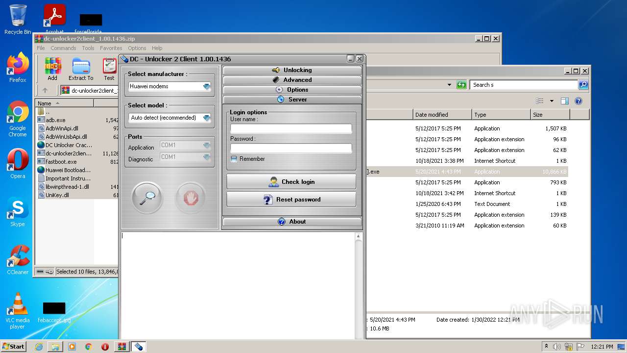Click volume speaker tray icon
This screenshot has height=353, width=627.
pos(556,347)
